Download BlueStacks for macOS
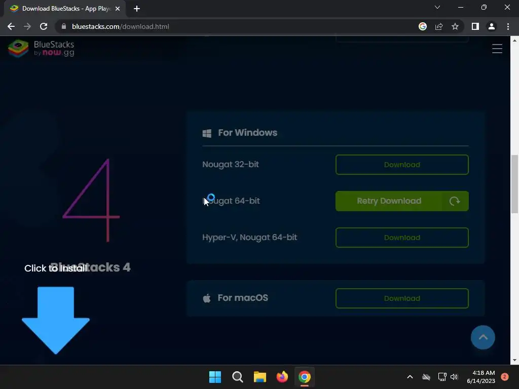 [402, 298]
